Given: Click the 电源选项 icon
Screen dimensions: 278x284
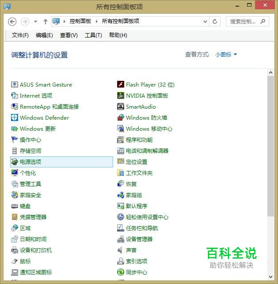Looking at the screenshot, I should (15, 162).
